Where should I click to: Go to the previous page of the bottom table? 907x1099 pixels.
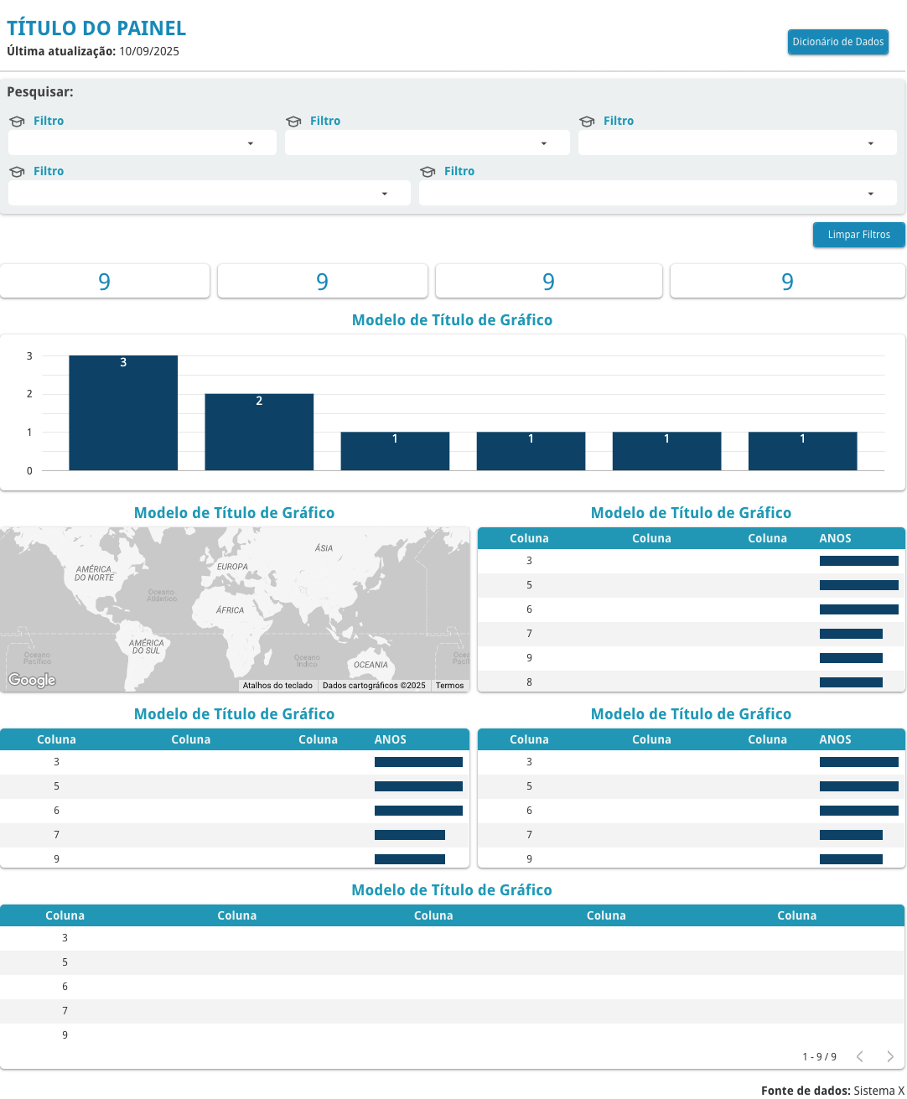860,1056
